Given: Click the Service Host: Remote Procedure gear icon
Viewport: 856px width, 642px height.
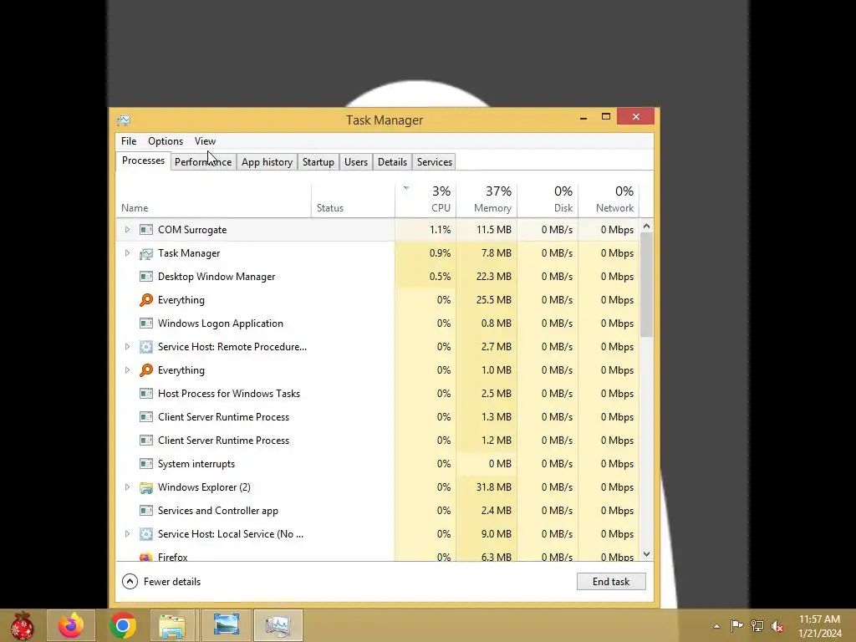Looking at the screenshot, I should pyautogui.click(x=145, y=347).
